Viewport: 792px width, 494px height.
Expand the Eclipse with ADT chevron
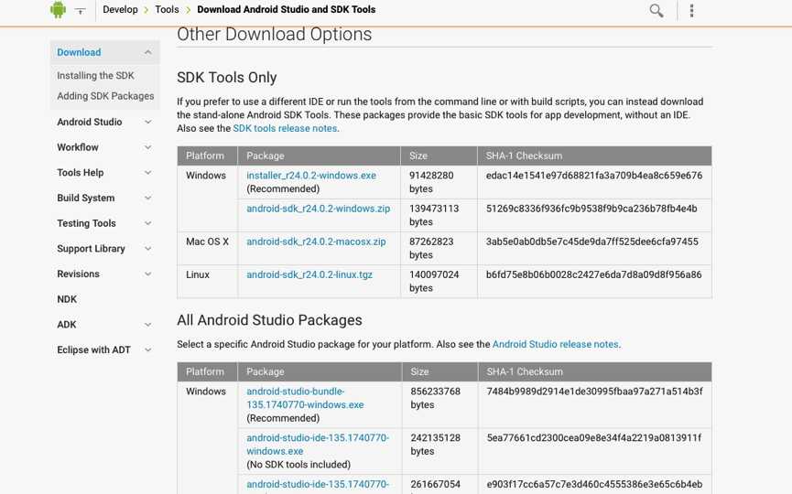(x=147, y=349)
